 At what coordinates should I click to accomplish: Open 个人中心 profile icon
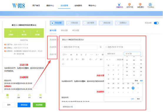coord(150,4)
